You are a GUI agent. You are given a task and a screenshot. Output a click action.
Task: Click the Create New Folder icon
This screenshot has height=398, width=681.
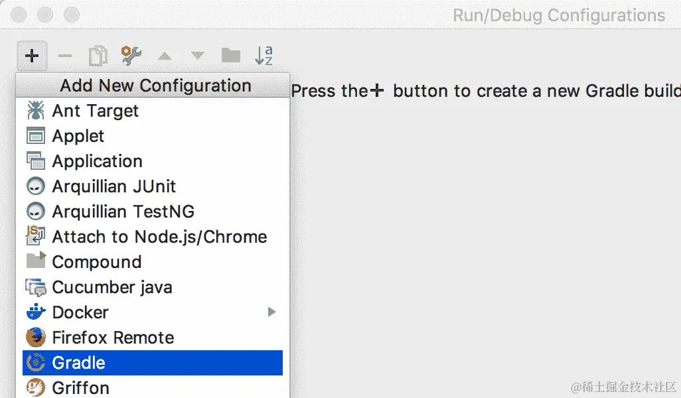coord(230,56)
